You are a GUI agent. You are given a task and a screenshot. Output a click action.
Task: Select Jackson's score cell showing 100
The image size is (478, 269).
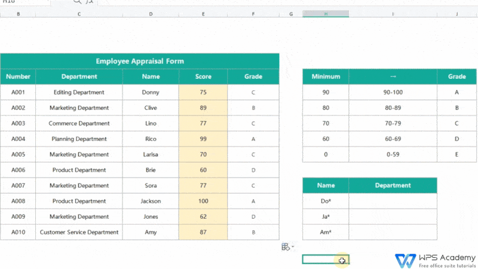(x=203, y=201)
